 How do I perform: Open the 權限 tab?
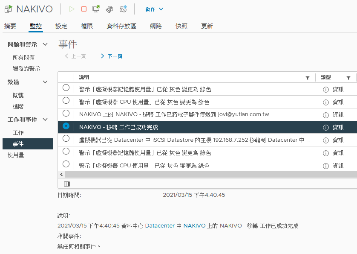click(87, 26)
